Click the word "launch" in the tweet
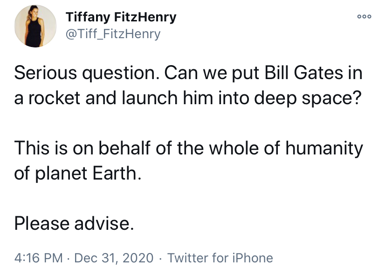The height and width of the screenshot is (274, 386). (x=140, y=99)
